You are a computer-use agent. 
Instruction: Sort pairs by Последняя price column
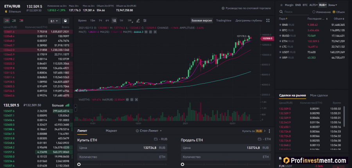318,19
